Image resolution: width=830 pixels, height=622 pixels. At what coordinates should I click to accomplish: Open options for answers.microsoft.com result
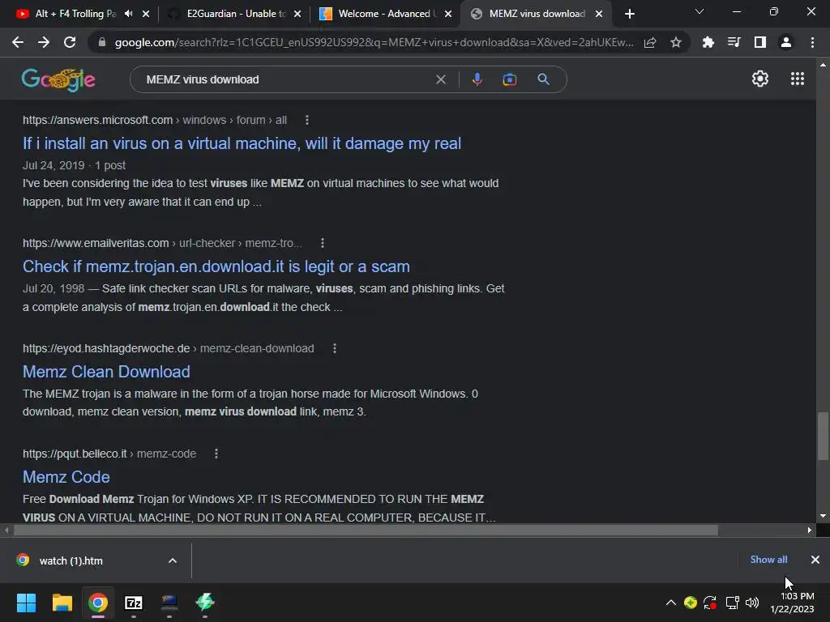click(307, 120)
